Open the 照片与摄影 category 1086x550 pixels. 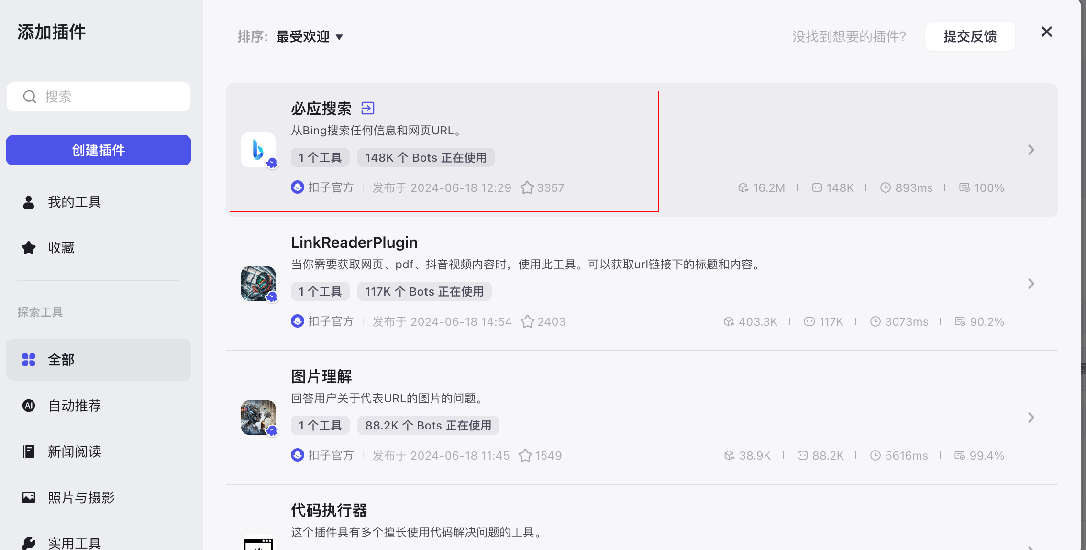pyautogui.click(x=81, y=497)
